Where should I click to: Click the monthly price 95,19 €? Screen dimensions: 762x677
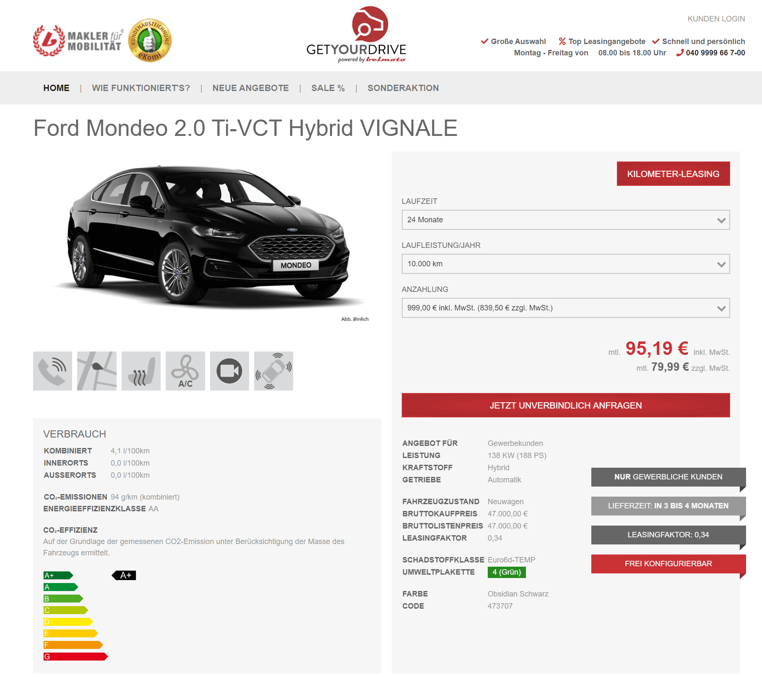coord(657,348)
